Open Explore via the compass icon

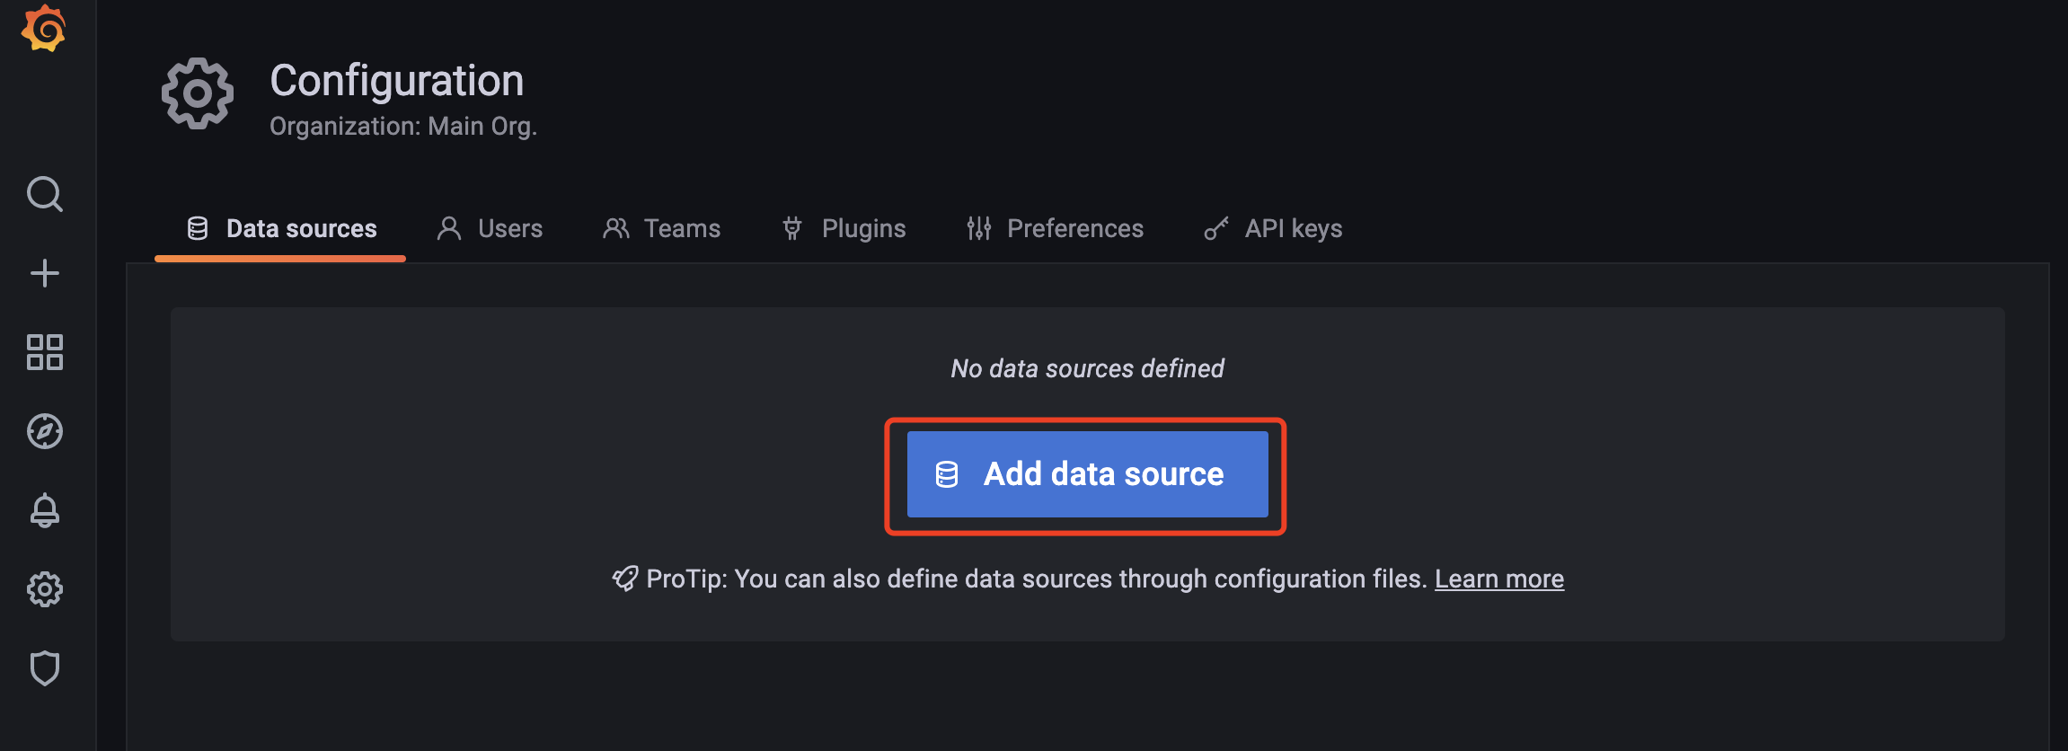pos(44,431)
